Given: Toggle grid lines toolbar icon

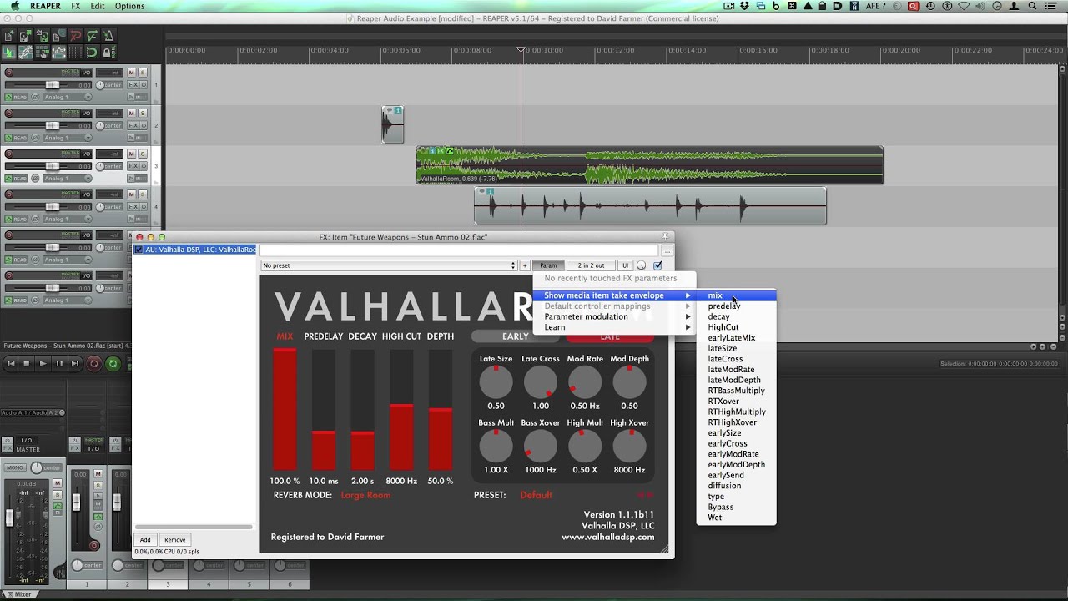Looking at the screenshot, I should point(76,53).
